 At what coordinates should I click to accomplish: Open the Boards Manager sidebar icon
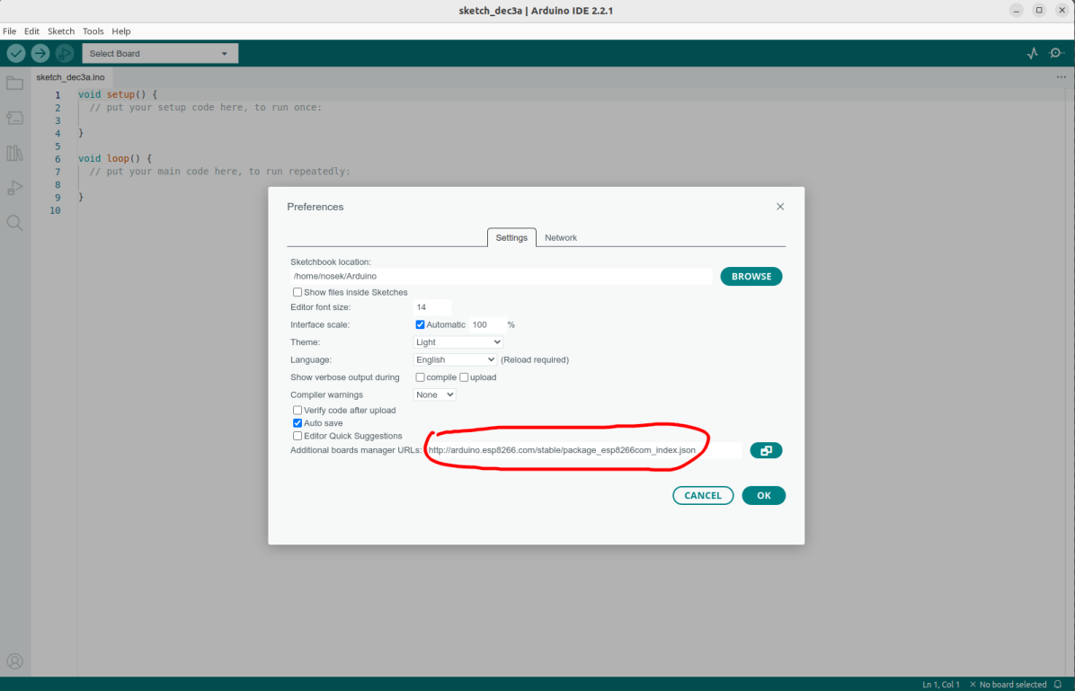pyautogui.click(x=14, y=118)
